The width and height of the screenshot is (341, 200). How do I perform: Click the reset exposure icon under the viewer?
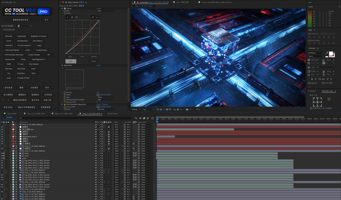click(x=178, y=110)
